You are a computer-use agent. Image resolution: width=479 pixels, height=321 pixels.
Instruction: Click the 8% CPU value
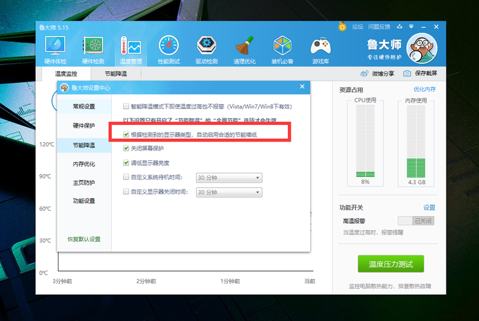click(x=365, y=182)
